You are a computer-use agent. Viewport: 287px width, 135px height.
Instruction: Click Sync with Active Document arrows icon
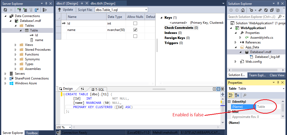[x=261, y=10]
